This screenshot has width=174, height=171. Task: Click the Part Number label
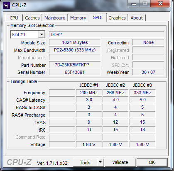click(x=33, y=65)
